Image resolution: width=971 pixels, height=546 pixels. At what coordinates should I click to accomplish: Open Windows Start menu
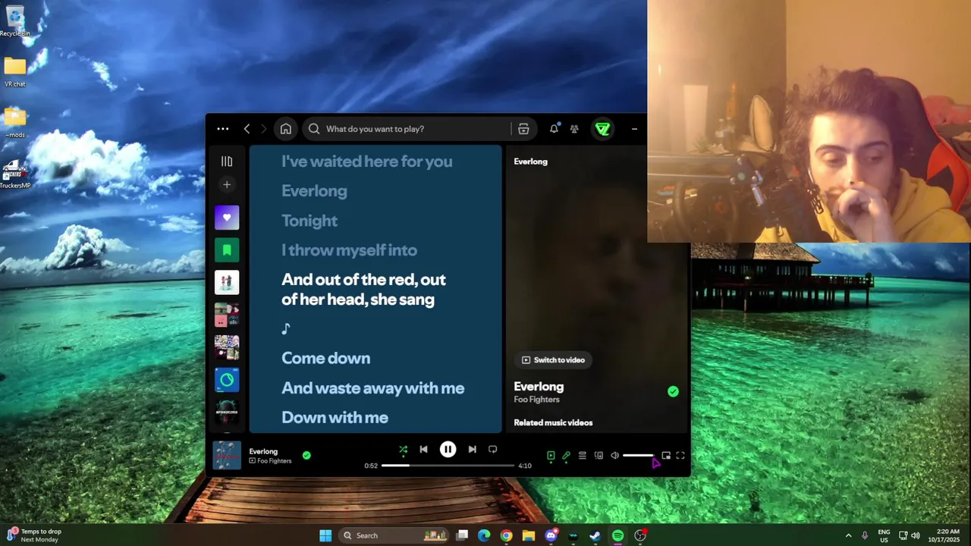click(x=325, y=535)
